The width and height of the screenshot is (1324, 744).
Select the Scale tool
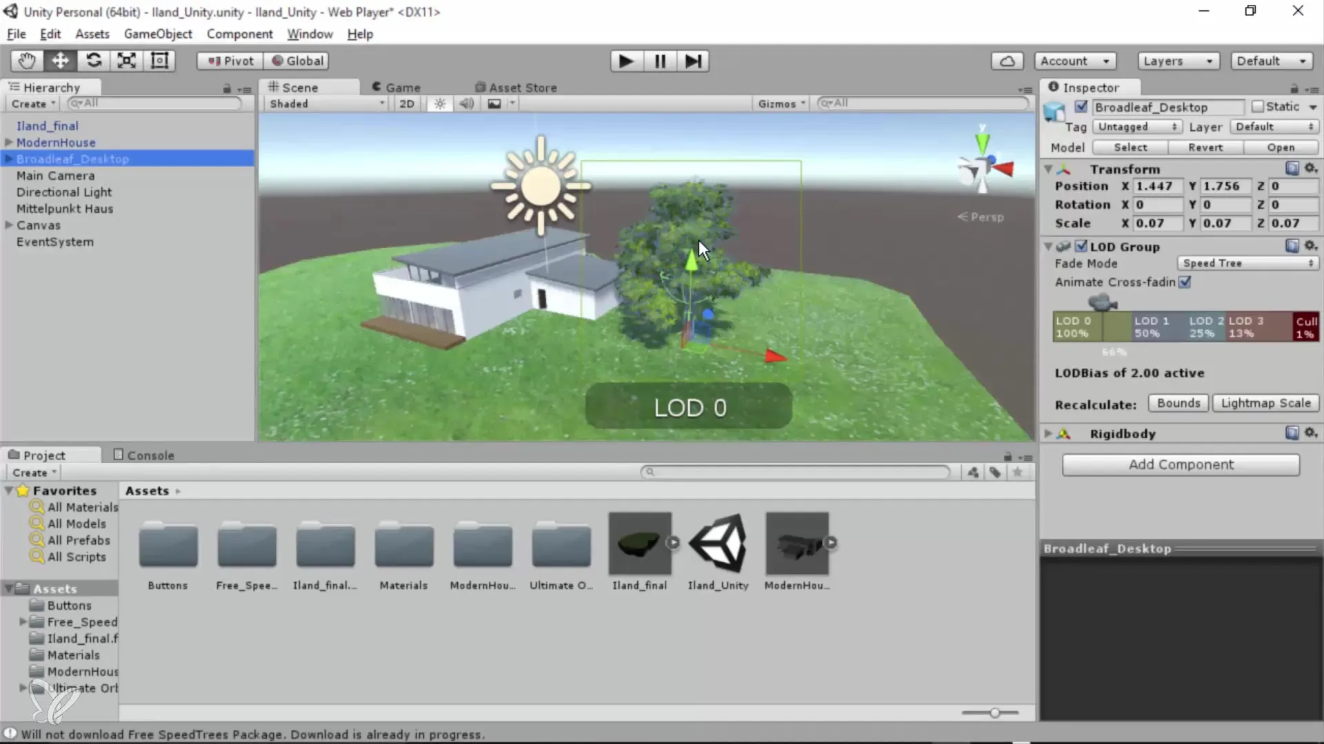pos(126,61)
